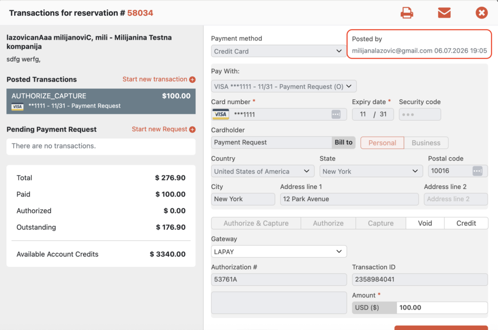Viewport: 498px width, 330px height.
Task: Click the Posted by email text
Action: click(392, 51)
